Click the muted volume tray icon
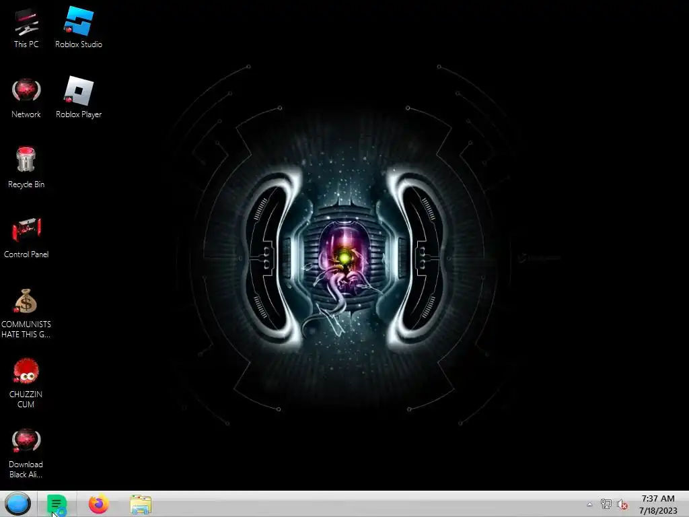Viewport: 689px width, 517px height. click(622, 504)
